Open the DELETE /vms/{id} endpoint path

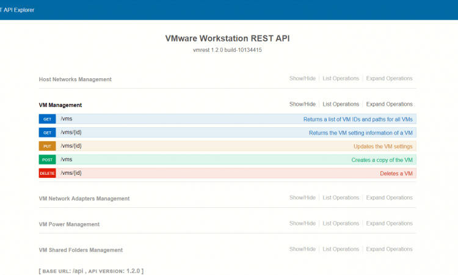point(71,173)
